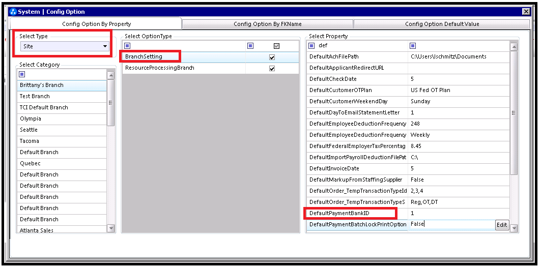This screenshot has width=541, height=268.
Task: Click the Weekly value cell
Action: pos(459,135)
